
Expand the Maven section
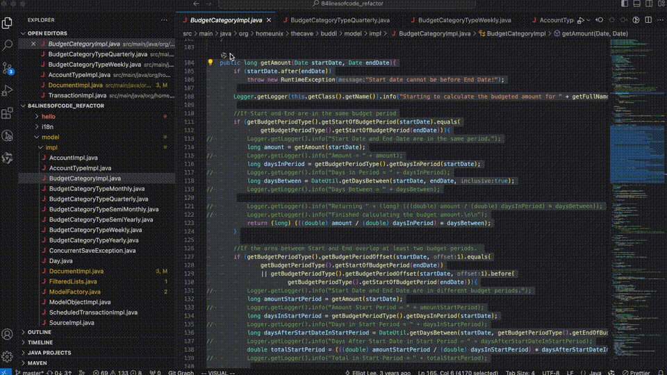(x=37, y=362)
